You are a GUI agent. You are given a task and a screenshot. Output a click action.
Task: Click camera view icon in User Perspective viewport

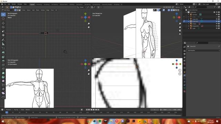[180, 31]
